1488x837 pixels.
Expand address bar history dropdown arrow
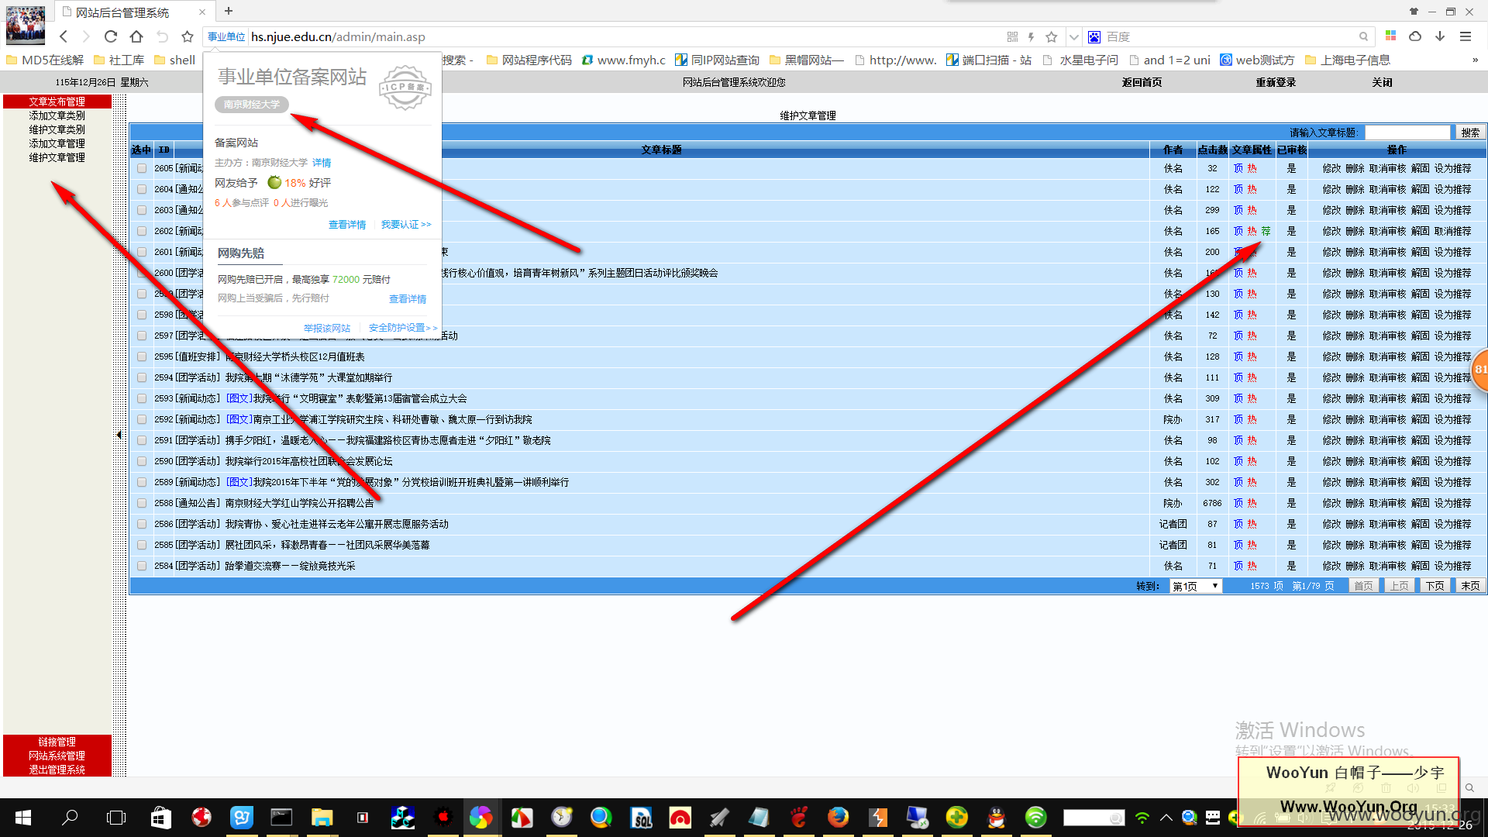(1073, 36)
